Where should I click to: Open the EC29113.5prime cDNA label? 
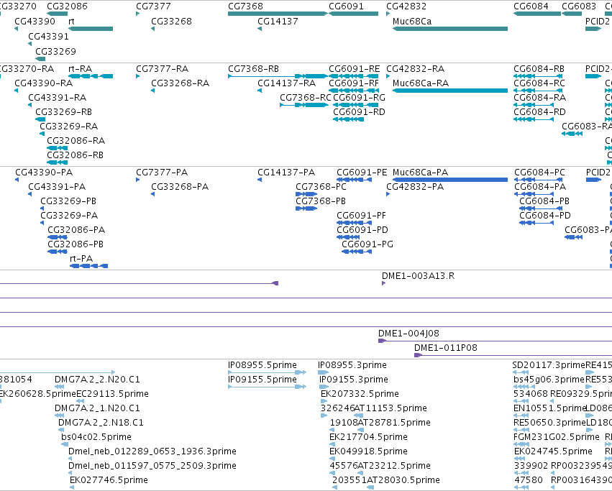(x=113, y=394)
